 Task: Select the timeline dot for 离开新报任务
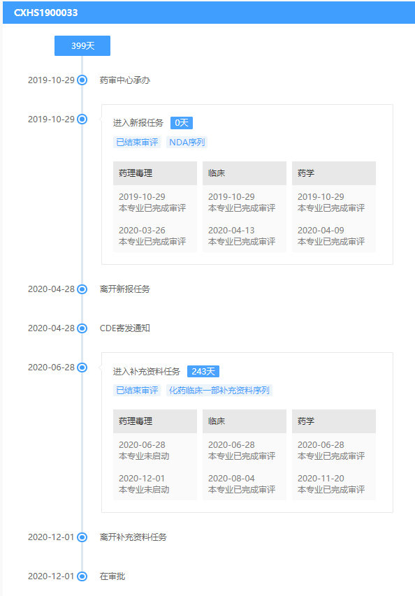click(x=82, y=289)
